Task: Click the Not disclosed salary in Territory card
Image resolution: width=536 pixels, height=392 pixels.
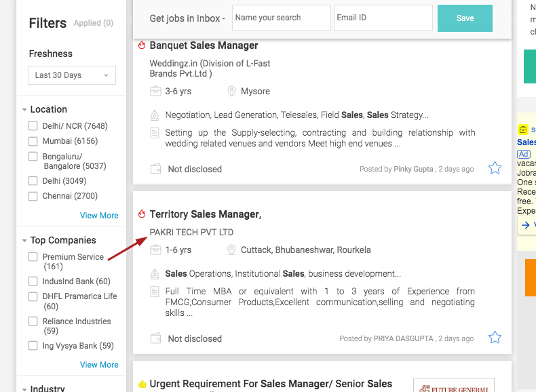Action: (195, 338)
